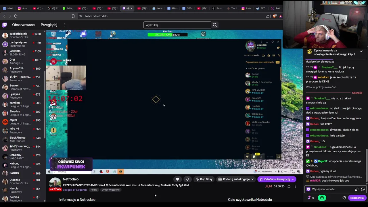The width and height of the screenshot is (368, 207).
Task: Switch to the Instagram browser tab
Action: click(x=246, y=8)
